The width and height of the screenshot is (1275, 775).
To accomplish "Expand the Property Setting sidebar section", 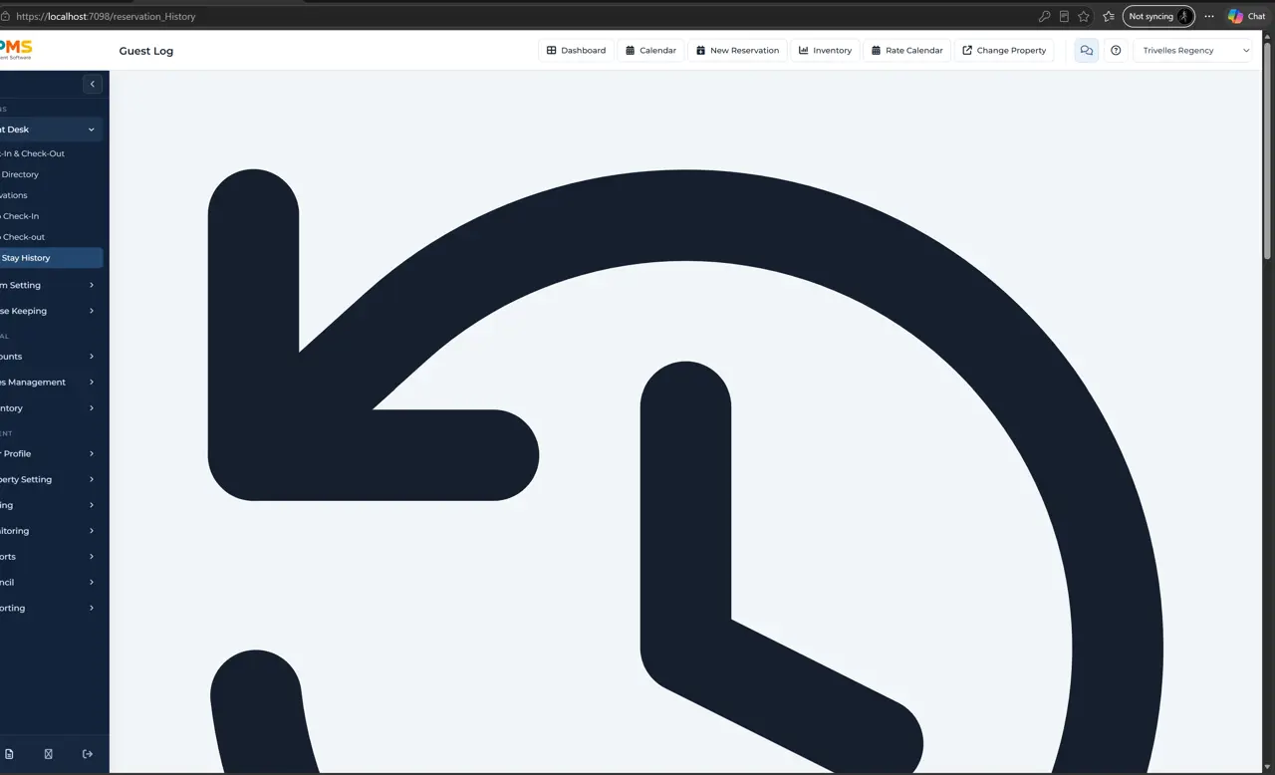I will pyautogui.click(x=50, y=480).
